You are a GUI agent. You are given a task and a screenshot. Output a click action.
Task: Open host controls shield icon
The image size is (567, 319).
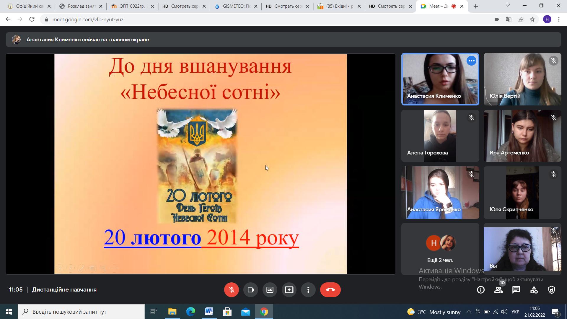pyautogui.click(x=552, y=290)
